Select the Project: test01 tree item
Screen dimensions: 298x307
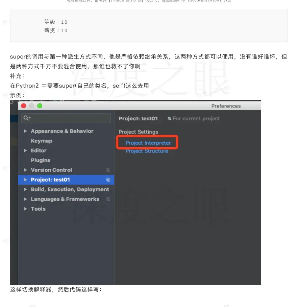pyautogui.click(x=66, y=180)
